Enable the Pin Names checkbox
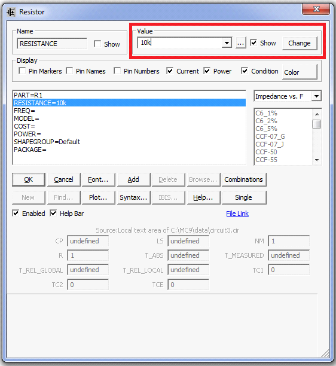 69,71
